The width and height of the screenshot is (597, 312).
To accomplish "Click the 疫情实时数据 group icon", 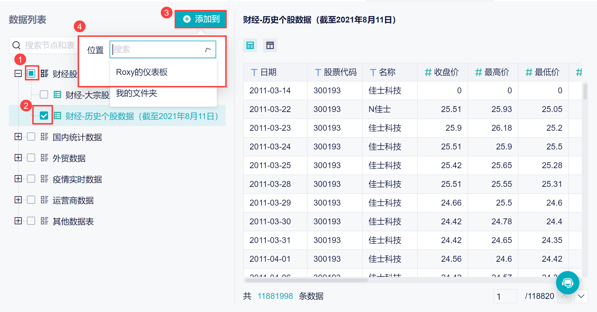I will coord(45,179).
